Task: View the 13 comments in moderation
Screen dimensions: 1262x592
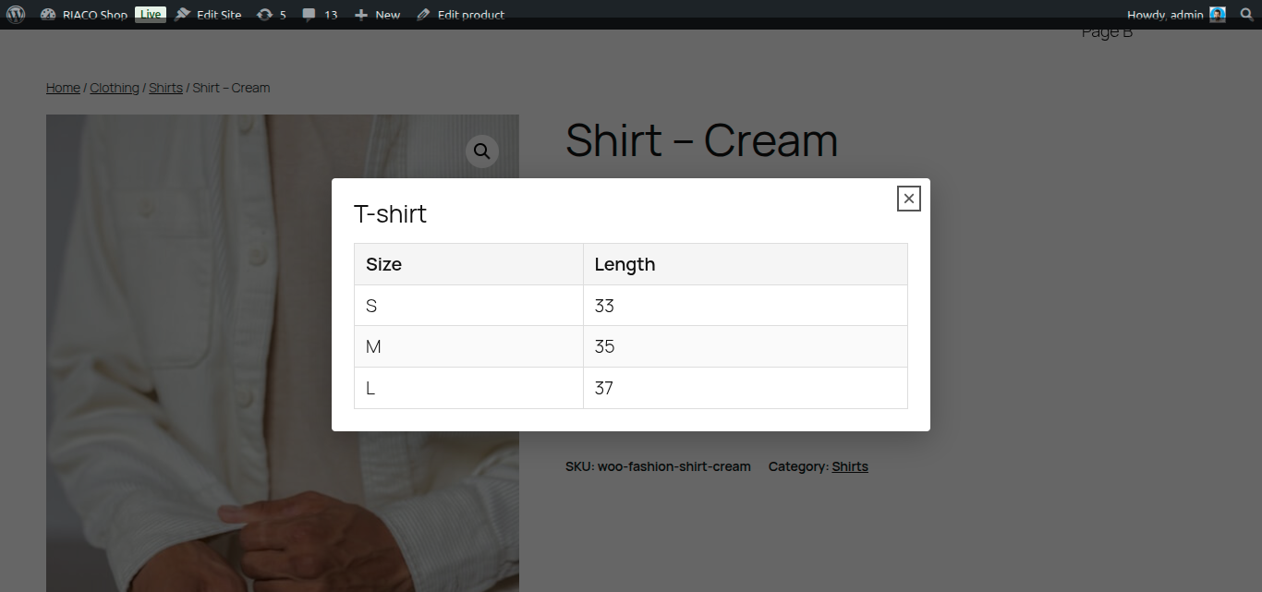Action: coord(320,15)
